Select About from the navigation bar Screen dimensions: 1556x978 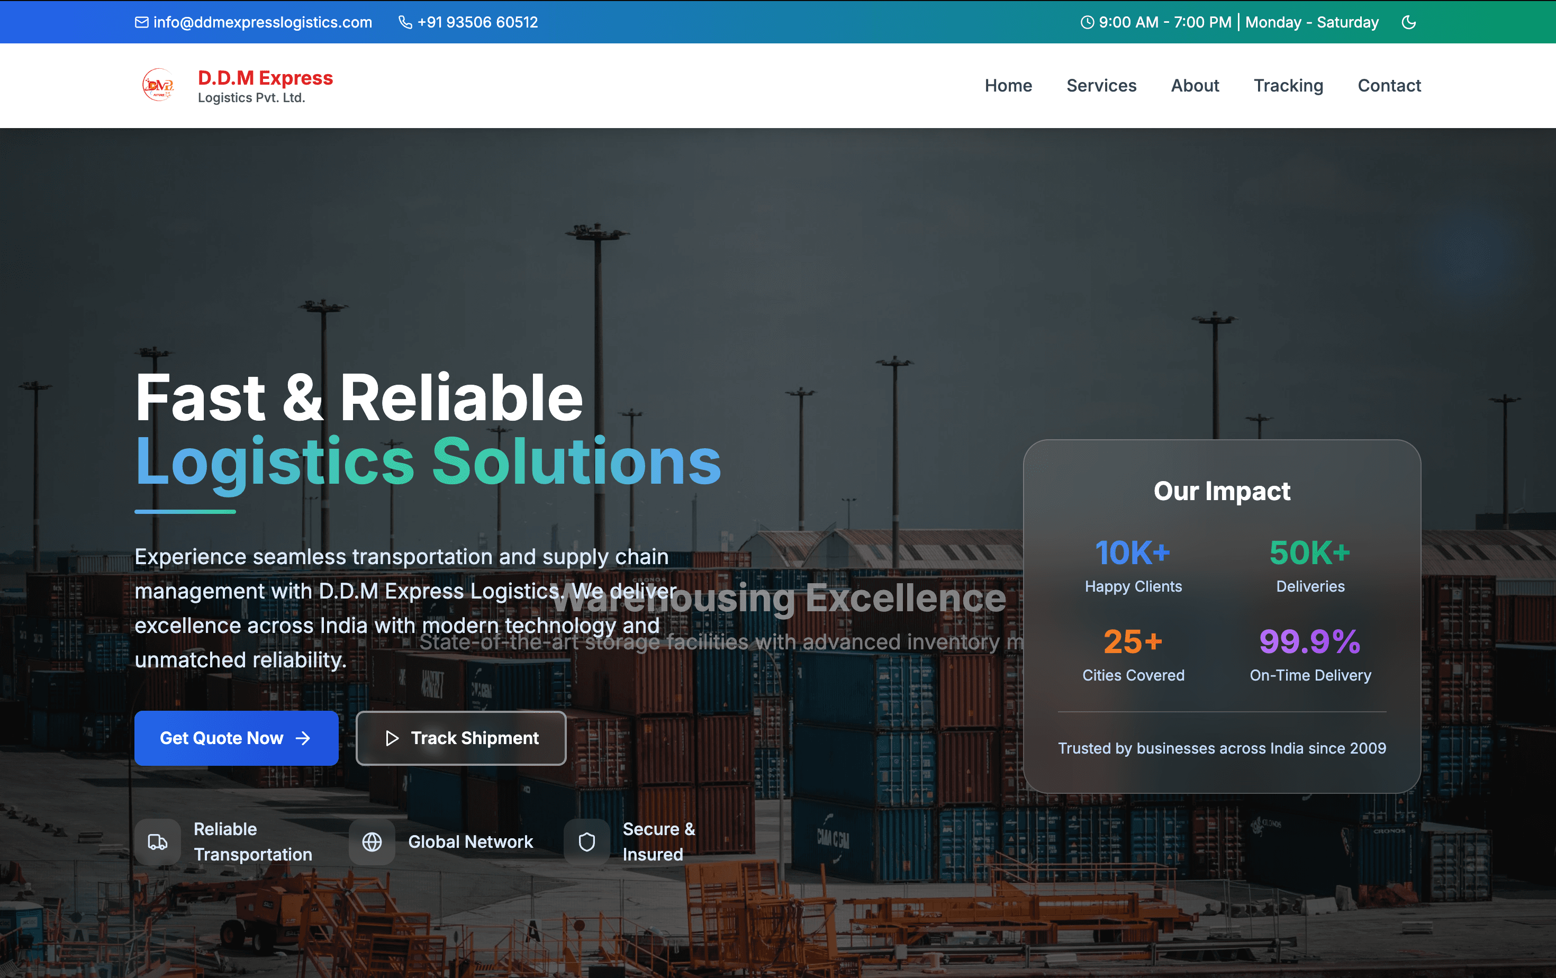[1195, 85]
